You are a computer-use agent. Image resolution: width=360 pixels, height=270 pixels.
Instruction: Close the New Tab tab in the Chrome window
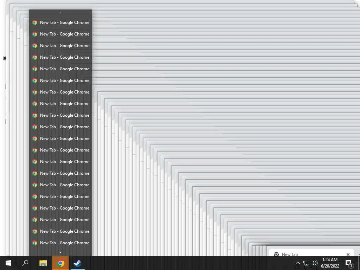(x=348, y=255)
